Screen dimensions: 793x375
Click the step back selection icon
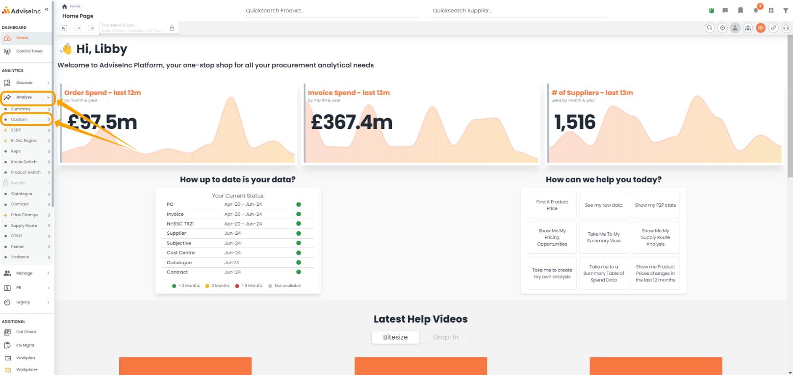(64, 28)
